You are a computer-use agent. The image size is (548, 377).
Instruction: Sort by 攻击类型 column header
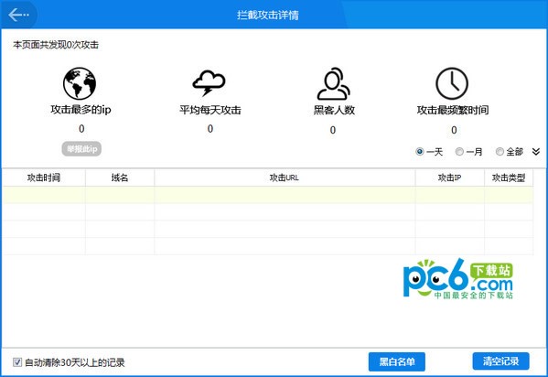point(509,178)
